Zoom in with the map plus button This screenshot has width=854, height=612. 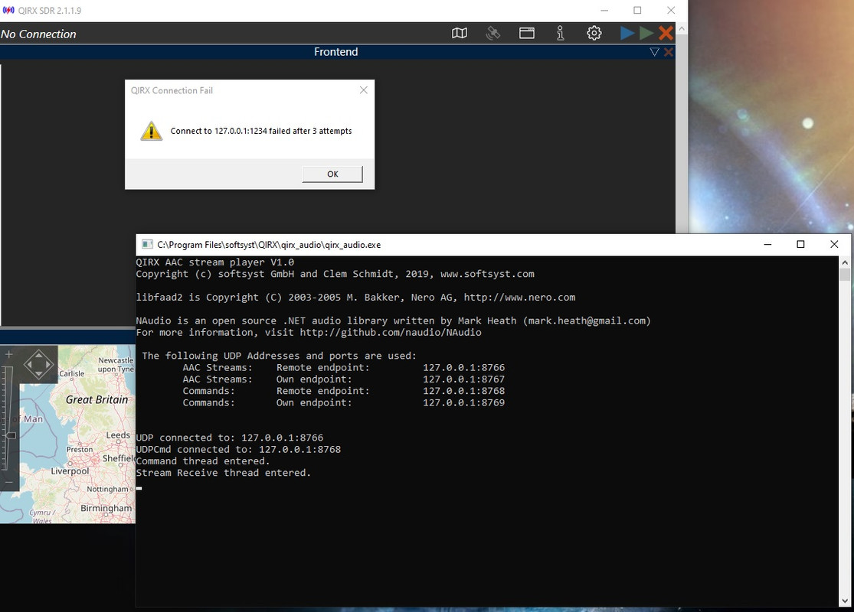[x=8, y=355]
